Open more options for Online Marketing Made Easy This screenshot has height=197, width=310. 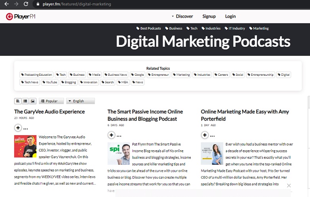[212, 136]
